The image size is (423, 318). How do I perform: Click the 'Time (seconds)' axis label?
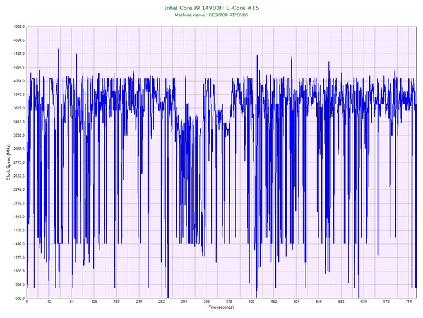[x=221, y=307]
